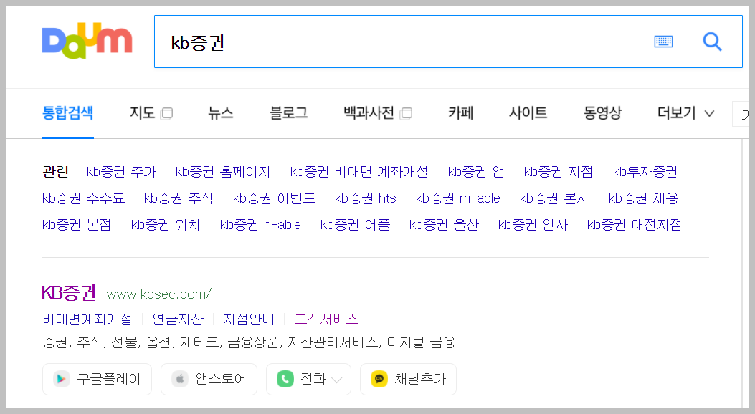Open related search kb증권 채용

click(x=643, y=198)
